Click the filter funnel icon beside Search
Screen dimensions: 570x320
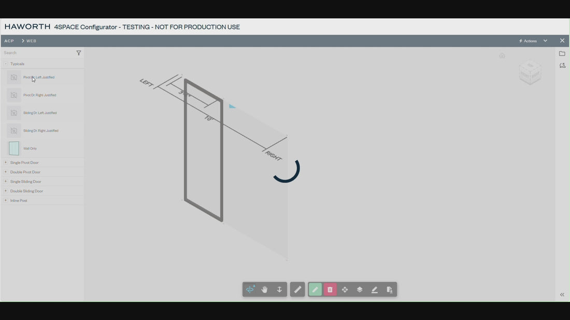click(79, 53)
